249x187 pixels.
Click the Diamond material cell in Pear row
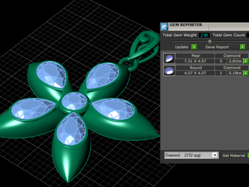coord(232,56)
